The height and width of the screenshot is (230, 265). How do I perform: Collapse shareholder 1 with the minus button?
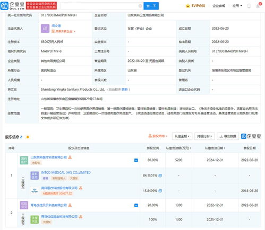click(136, 160)
